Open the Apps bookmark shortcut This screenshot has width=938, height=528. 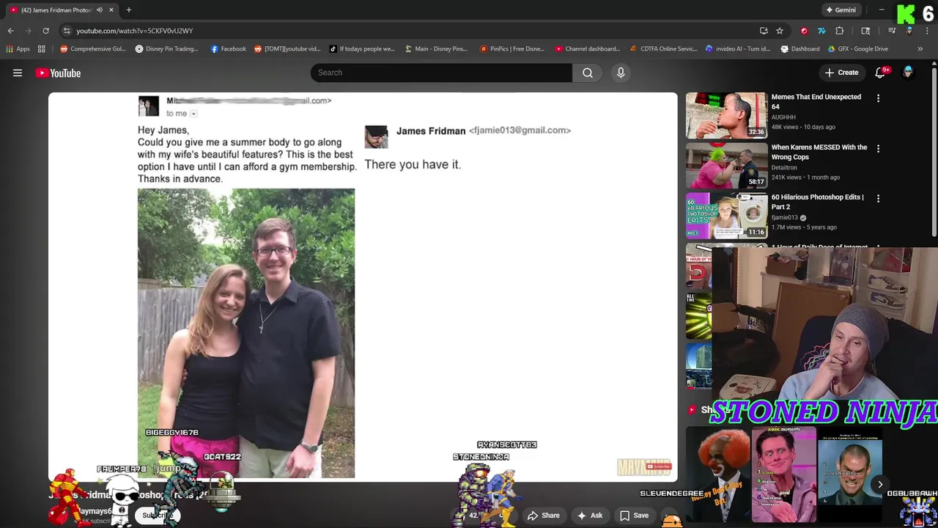pyautogui.click(x=18, y=49)
